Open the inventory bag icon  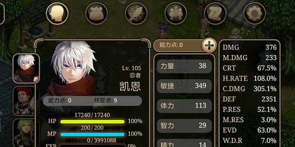coord(96,14)
